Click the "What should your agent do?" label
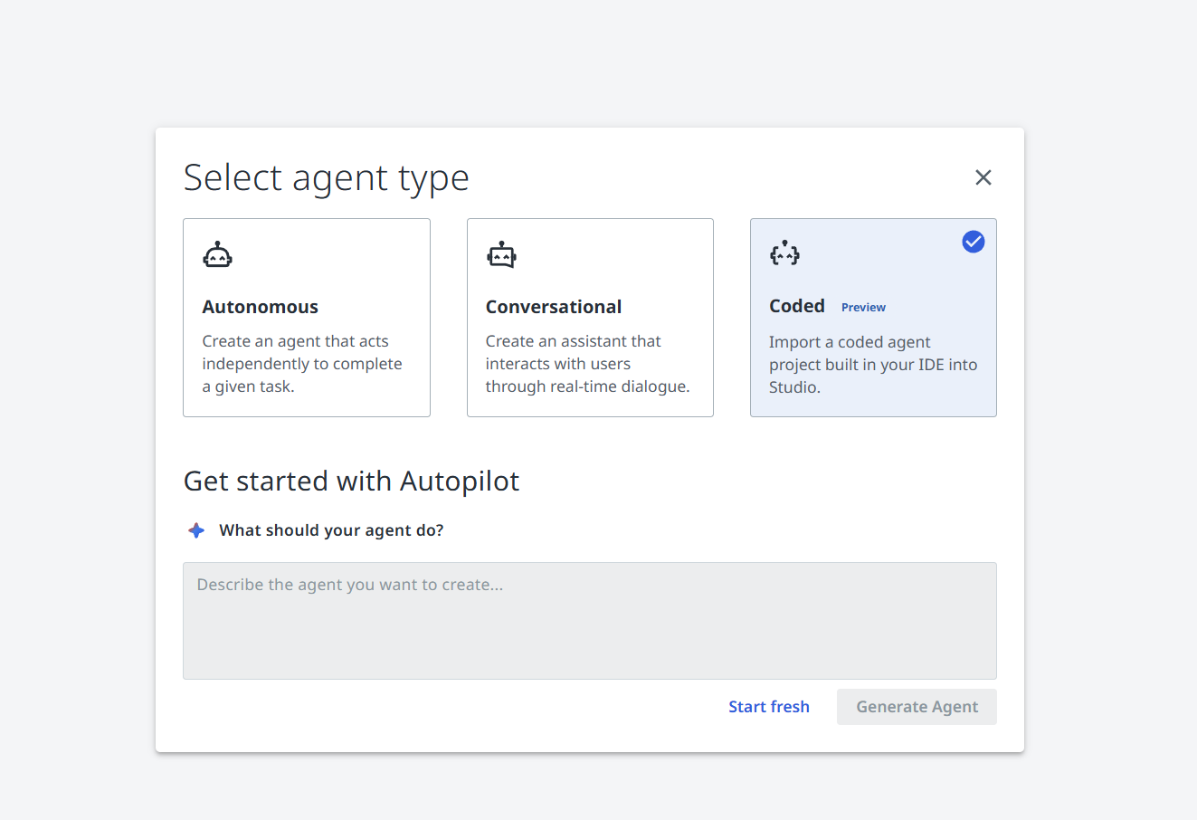Image resolution: width=1197 pixels, height=820 pixels. click(331, 530)
